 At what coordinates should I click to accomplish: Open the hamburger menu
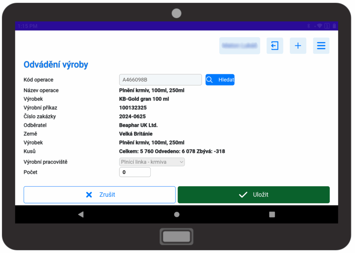pyautogui.click(x=321, y=46)
